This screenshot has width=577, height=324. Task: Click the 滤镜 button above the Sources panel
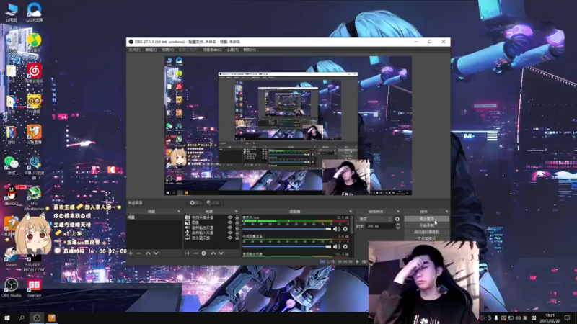click(x=213, y=203)
